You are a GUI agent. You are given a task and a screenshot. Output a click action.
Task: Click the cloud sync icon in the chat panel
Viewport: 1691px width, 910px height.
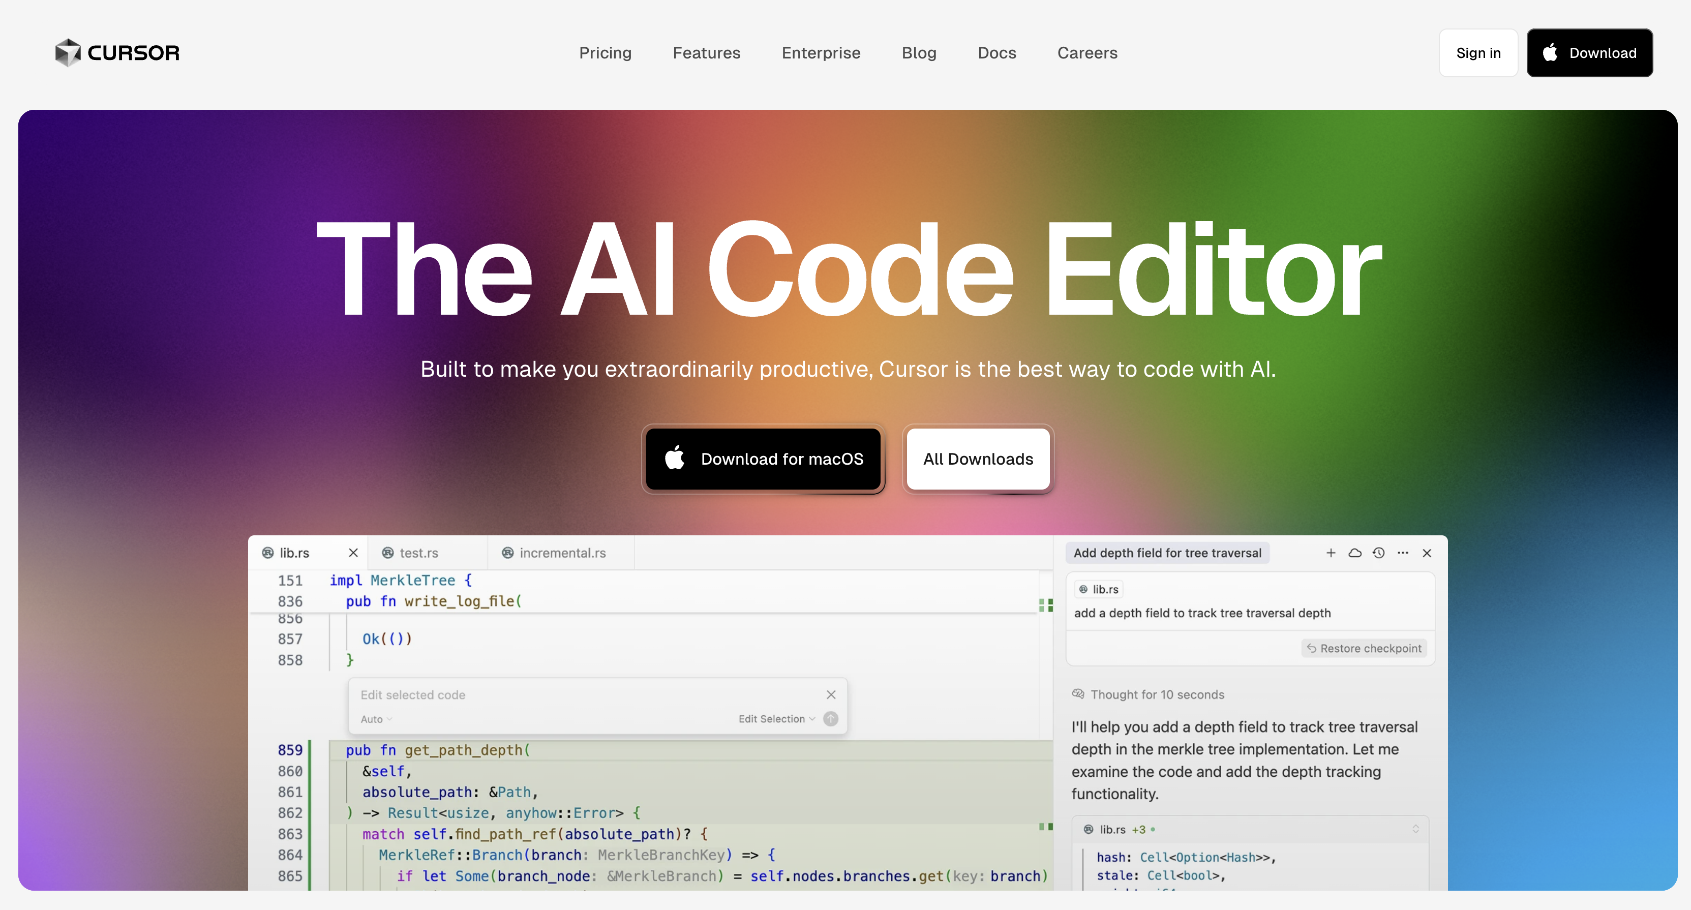pyautogui.click(x=1355, y=553)
